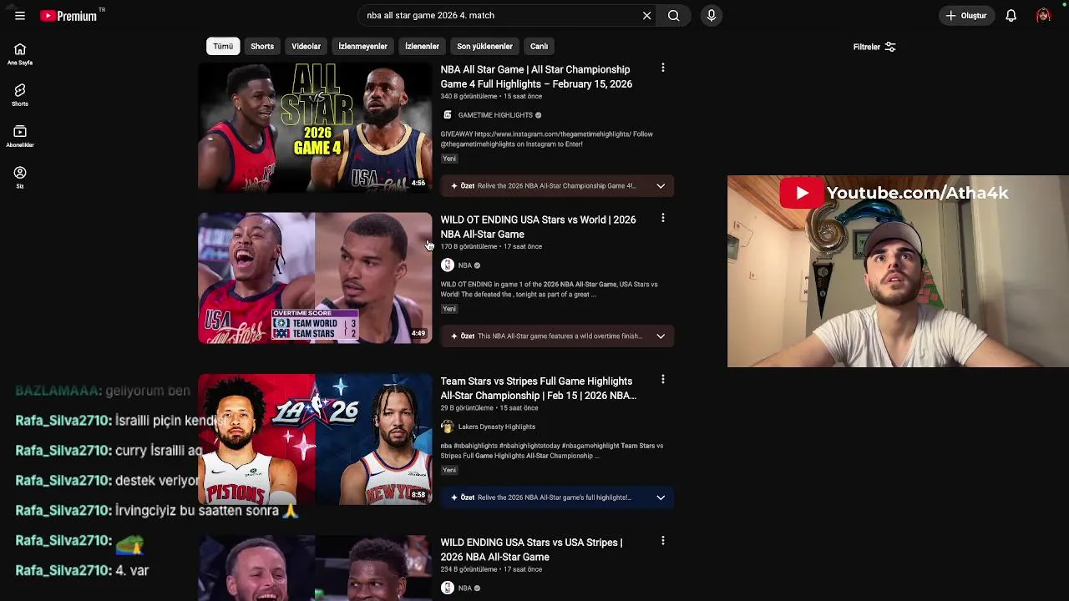Open the Team World vs Team Stars thumbnail
This screenshot has width=1069, height=601.
click(315, 278)
